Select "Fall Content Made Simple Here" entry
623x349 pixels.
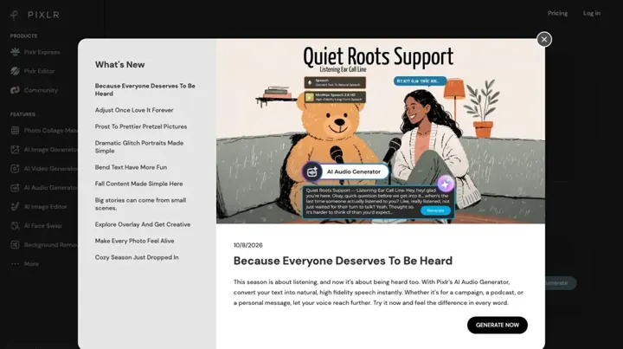point(138,184)
